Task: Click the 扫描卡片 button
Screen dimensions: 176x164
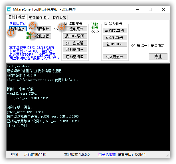Action: click(x=42, y=29)
